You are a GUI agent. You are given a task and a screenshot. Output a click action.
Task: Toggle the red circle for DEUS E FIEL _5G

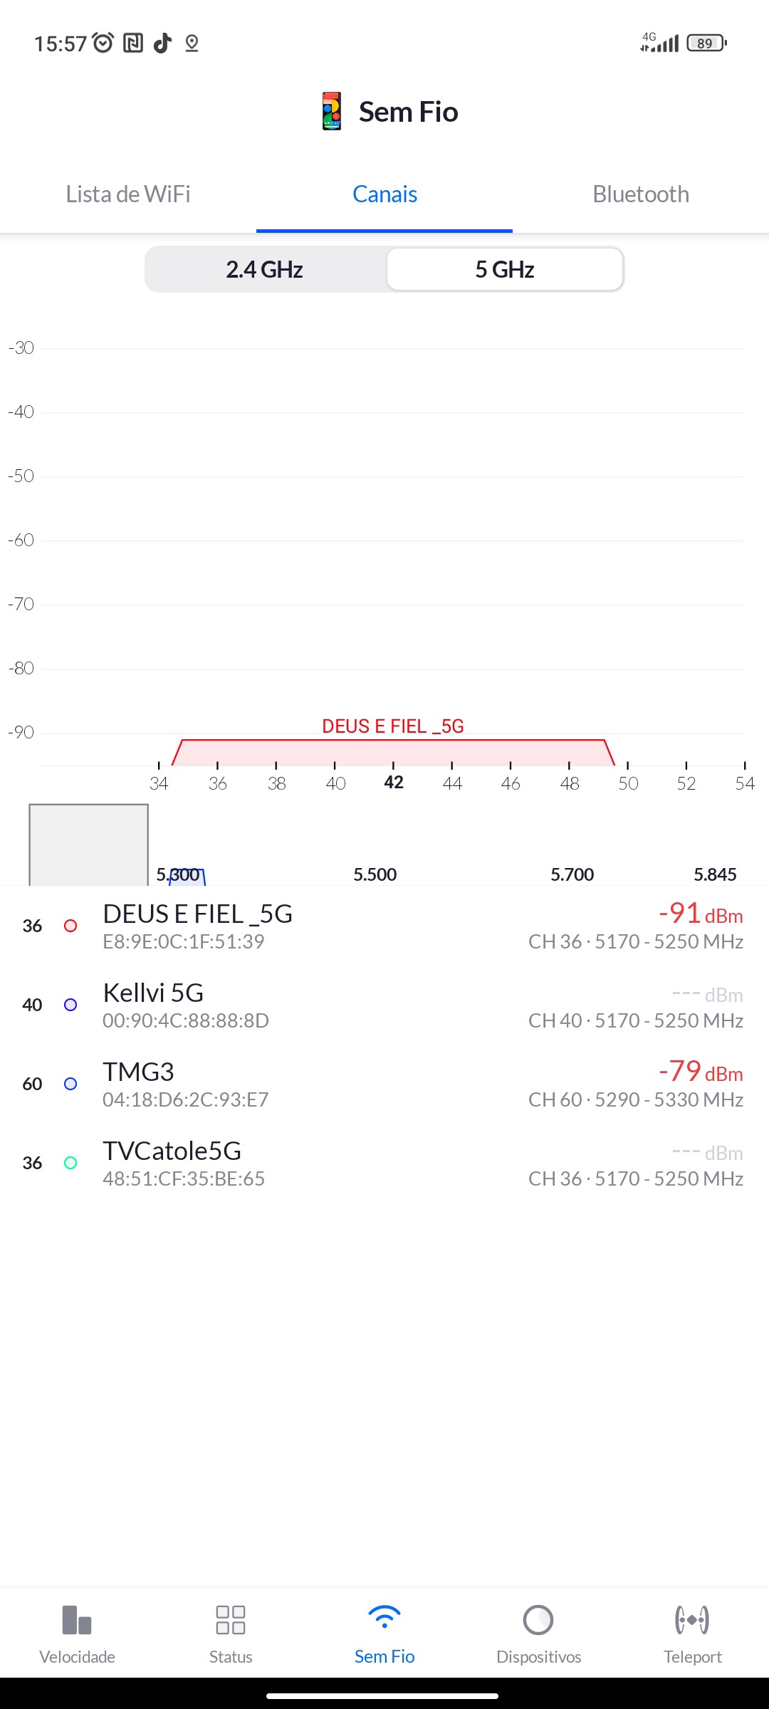click(x=70, y=926)
